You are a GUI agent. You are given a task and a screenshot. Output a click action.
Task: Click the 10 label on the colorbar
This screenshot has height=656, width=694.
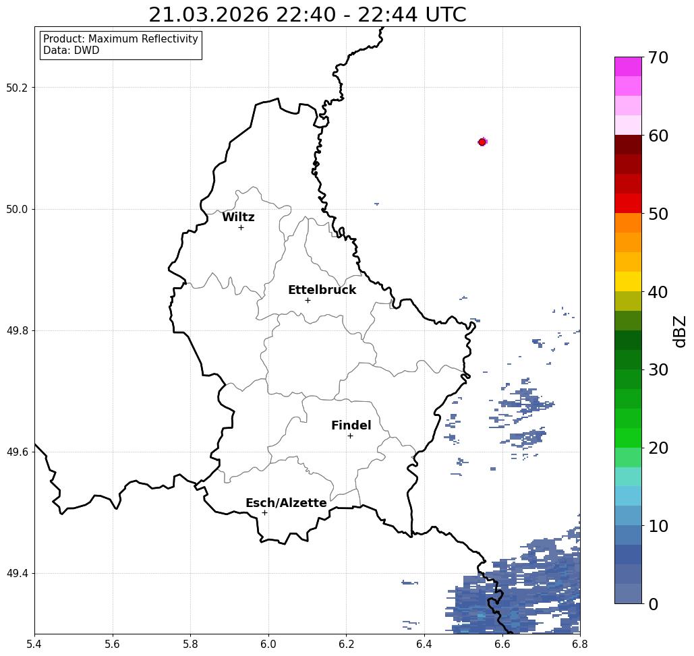[x=658, y=526]
